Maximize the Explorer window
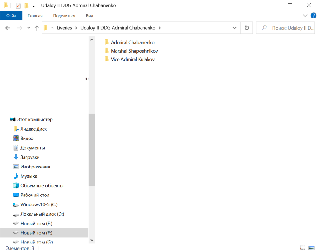318x250 pixels. point(290,5)
